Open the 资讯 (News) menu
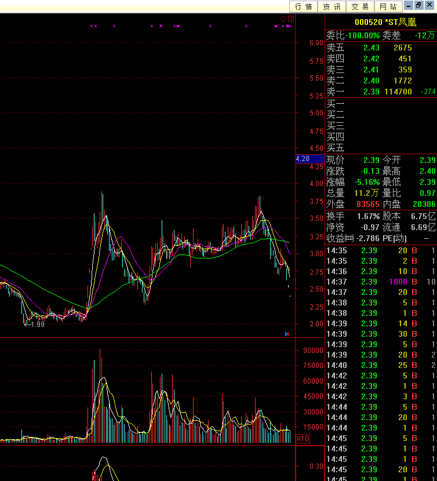This screenshot has width=437, height=481. (332, 6)
